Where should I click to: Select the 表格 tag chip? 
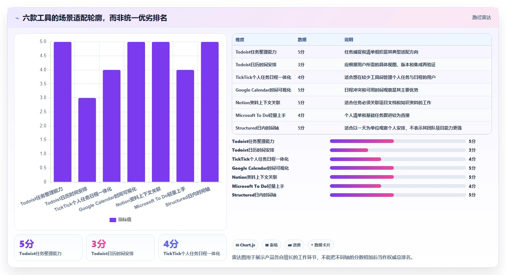point(271,245)
